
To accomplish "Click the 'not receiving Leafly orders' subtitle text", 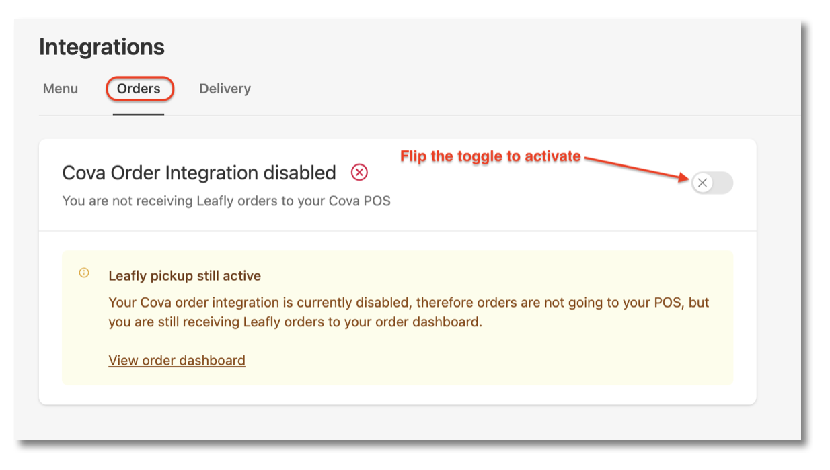I will [226, 201].
